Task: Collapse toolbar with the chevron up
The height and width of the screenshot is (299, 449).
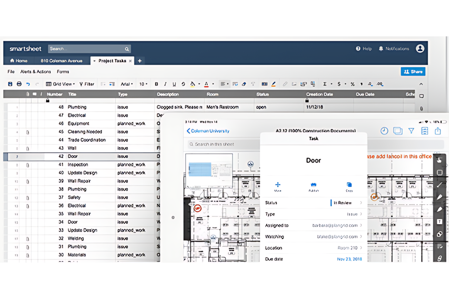Action: tap(421, 84)
